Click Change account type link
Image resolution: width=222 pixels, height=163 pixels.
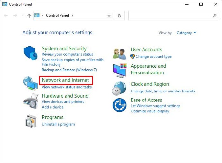pos(153,56)
